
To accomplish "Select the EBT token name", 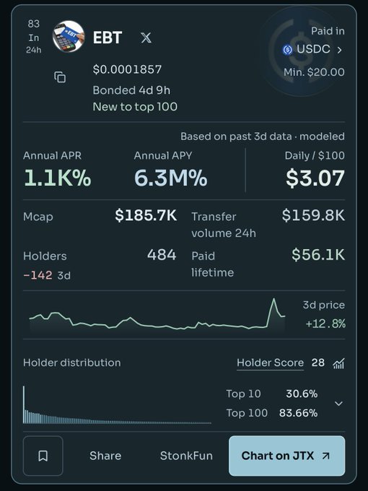I will click(108, 38).
